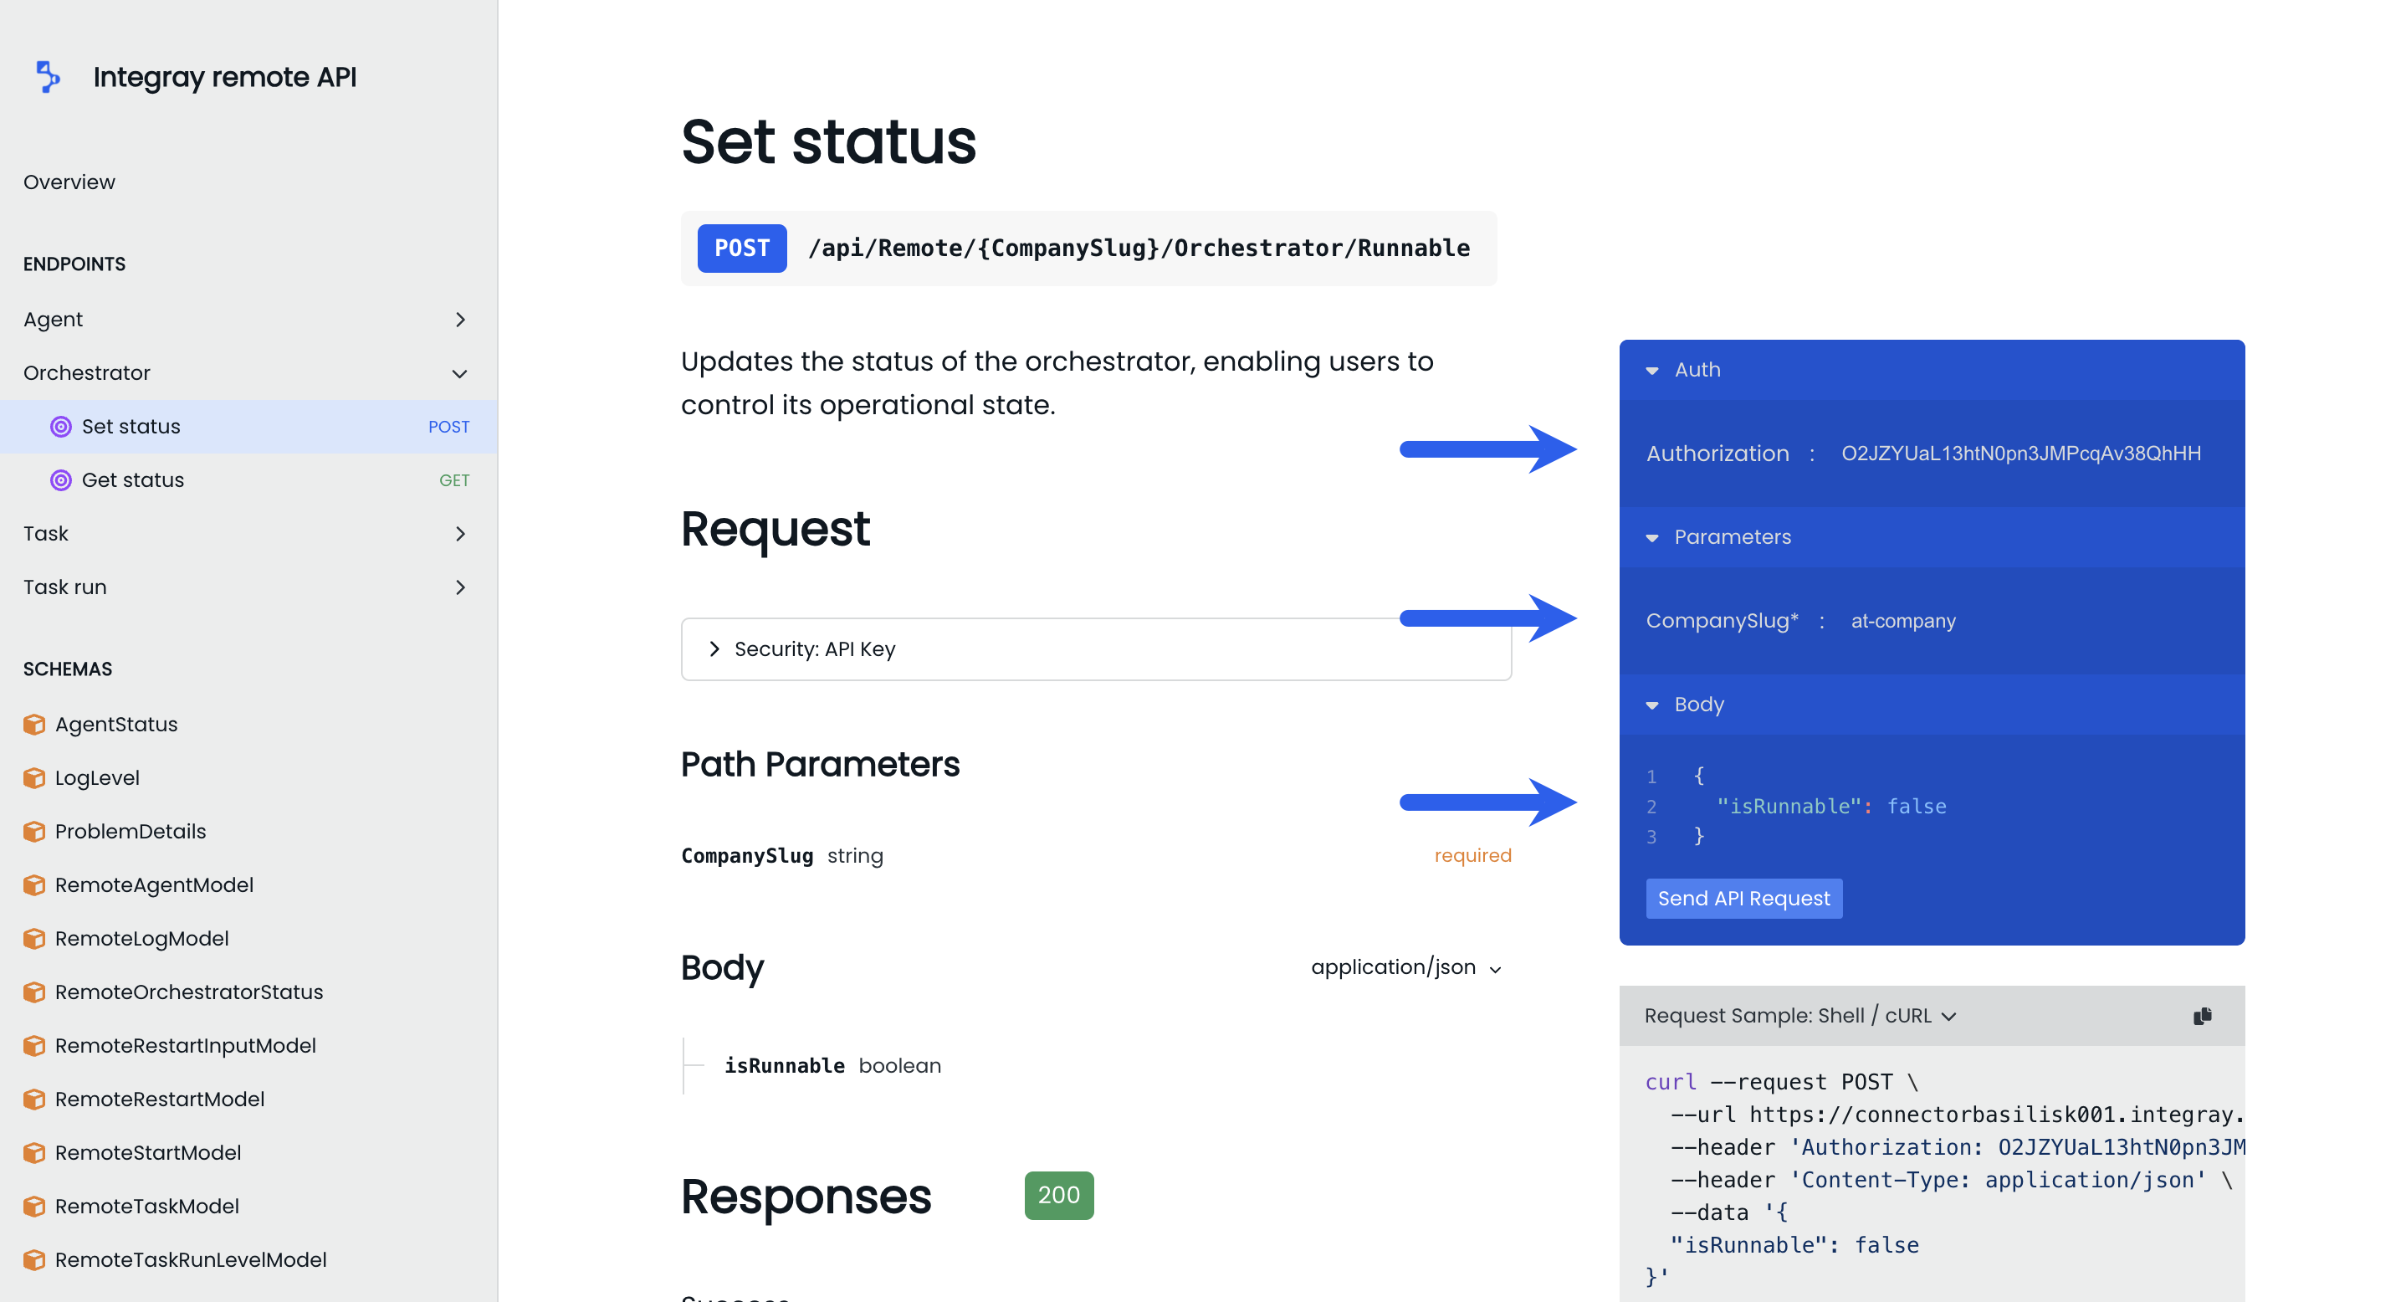Click the Get status endpoint icon
Screen dimensions: 2406x1302
point(61,480)
